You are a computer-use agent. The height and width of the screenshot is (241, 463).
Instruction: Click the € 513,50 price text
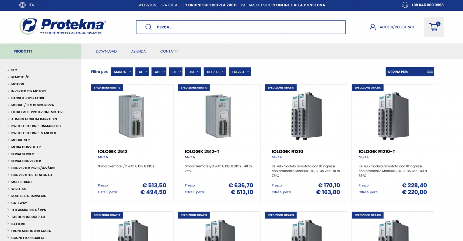[154, 185]
